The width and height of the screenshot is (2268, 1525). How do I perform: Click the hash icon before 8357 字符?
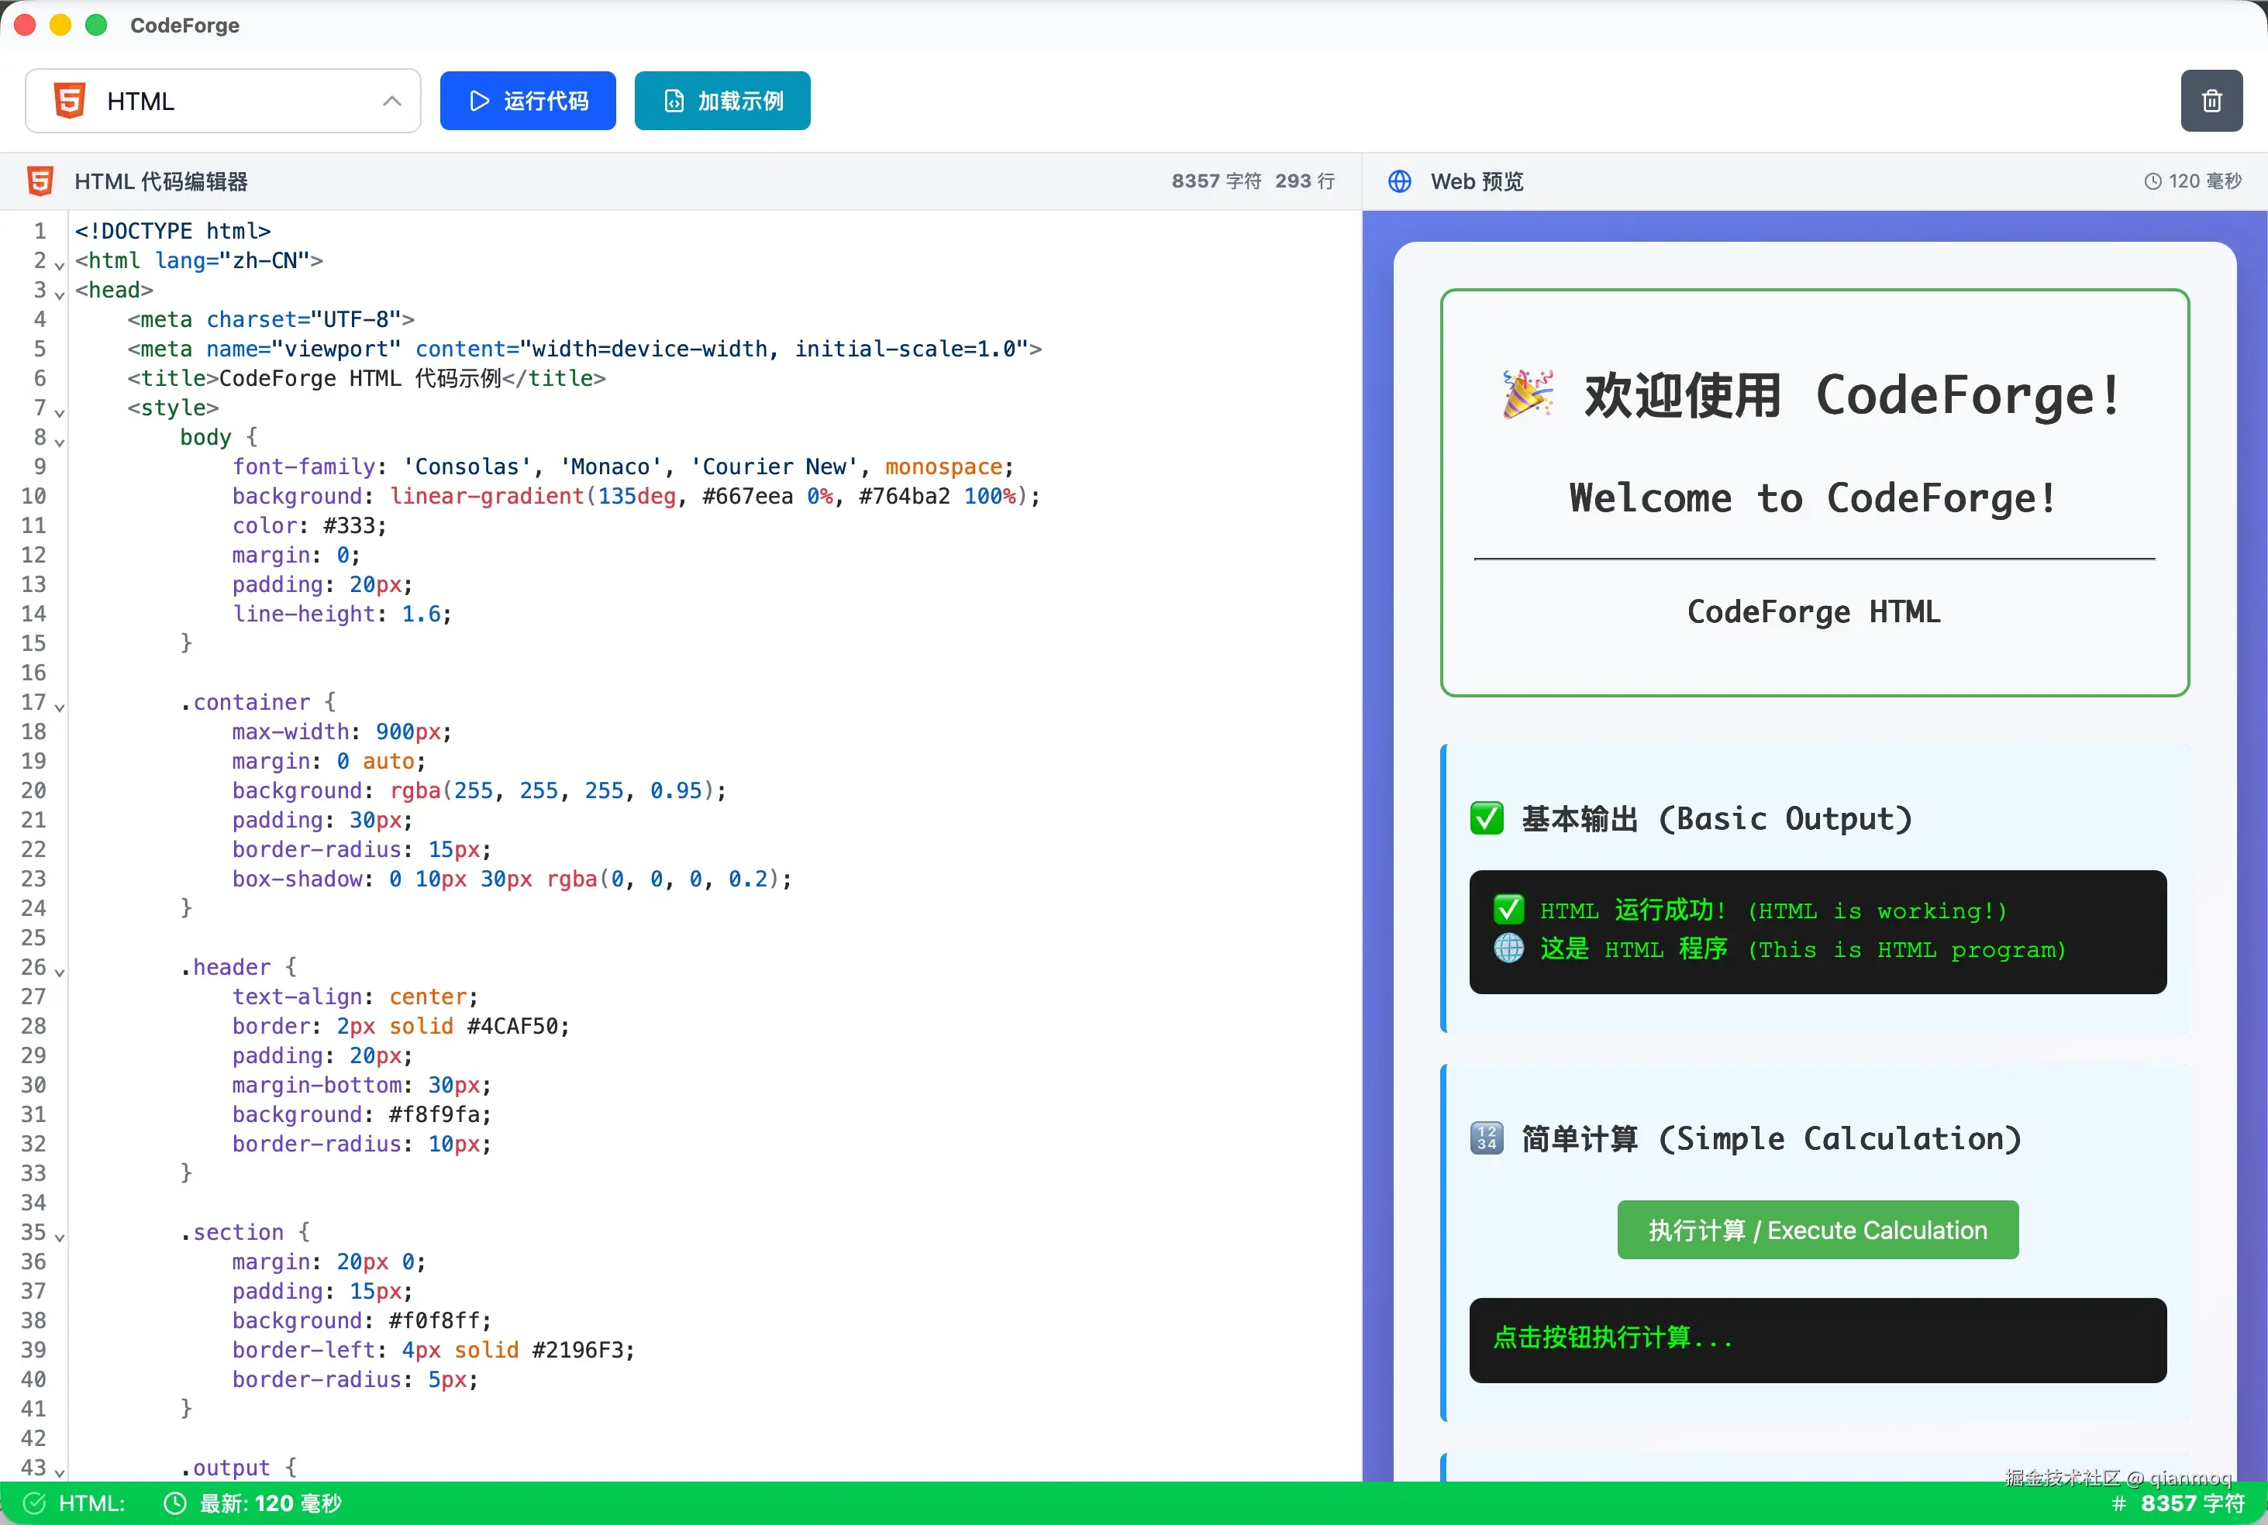(2120, 1503)
